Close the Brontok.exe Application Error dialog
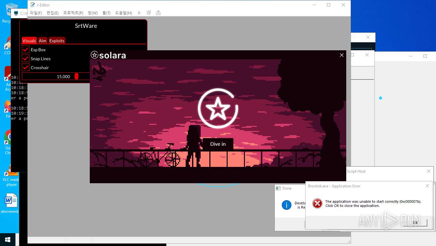The height and width of the screenshot is (246, 436). [427, 186]
